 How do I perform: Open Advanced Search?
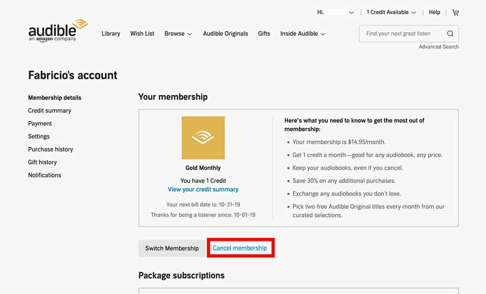pos(439,47)
